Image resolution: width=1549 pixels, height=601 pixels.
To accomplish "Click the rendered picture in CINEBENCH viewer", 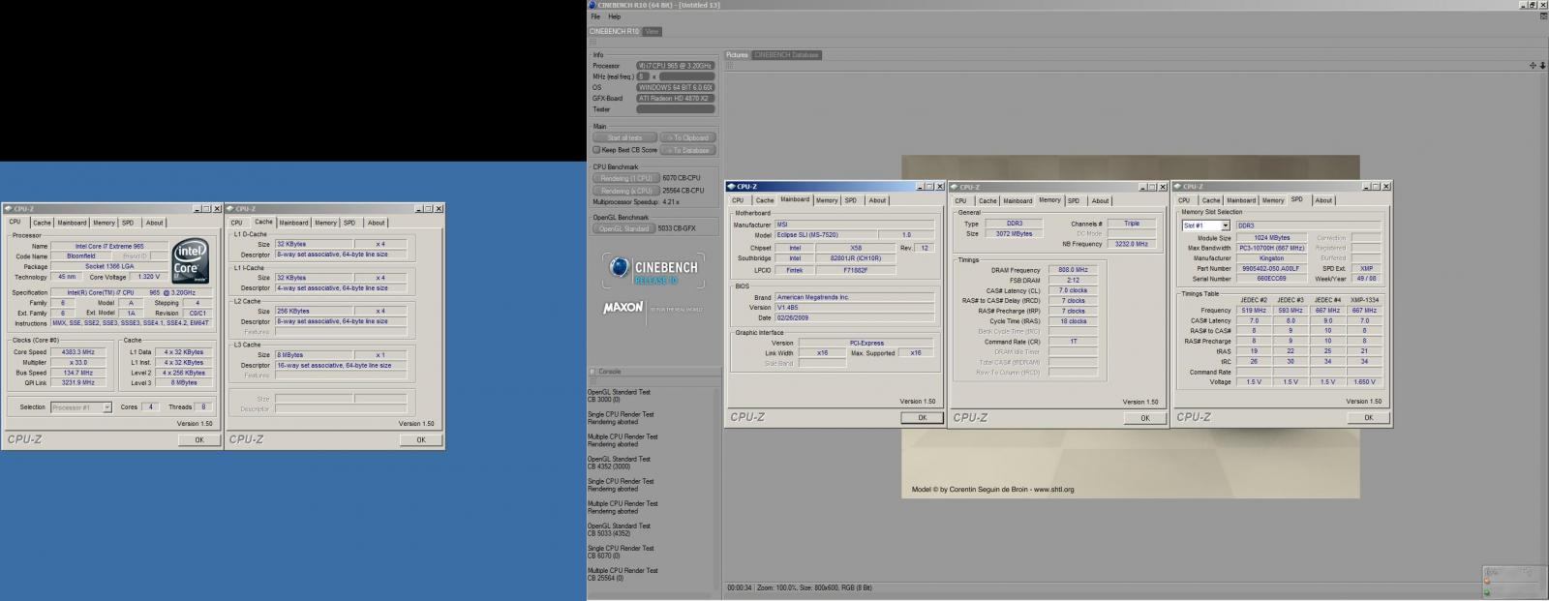I will click(x=1131, y=327).
